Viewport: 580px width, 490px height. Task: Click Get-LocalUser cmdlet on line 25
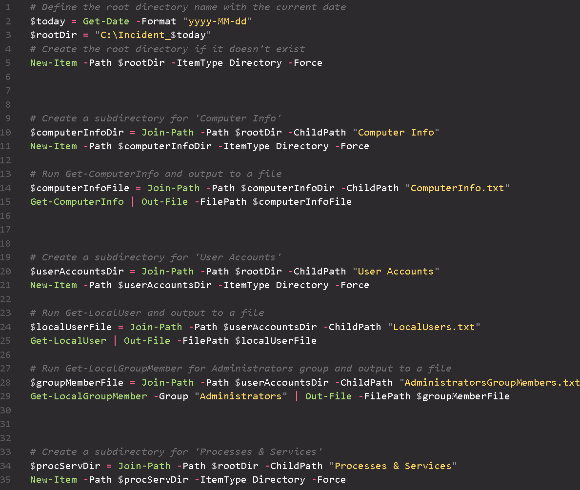[68, 341]
